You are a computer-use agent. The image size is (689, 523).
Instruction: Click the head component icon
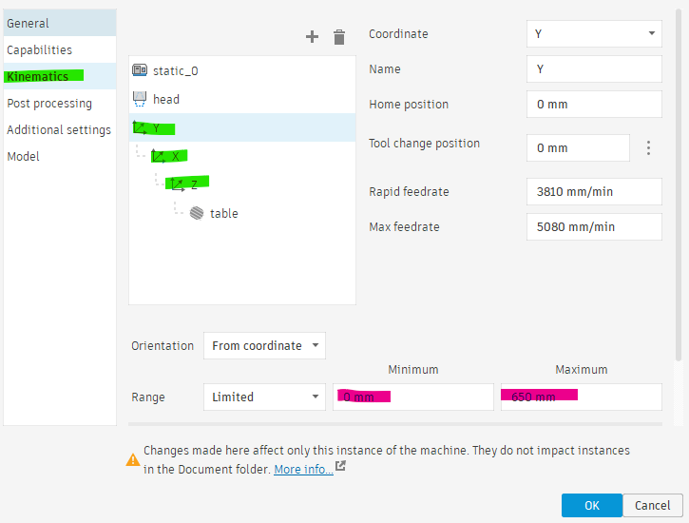pos(140,99)
